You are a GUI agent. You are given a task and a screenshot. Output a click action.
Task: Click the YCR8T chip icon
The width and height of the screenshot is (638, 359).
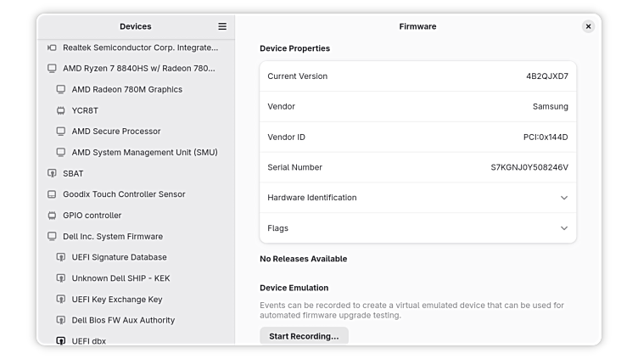pos(61,110)
